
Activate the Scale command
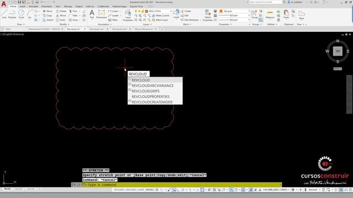point(61,20)
